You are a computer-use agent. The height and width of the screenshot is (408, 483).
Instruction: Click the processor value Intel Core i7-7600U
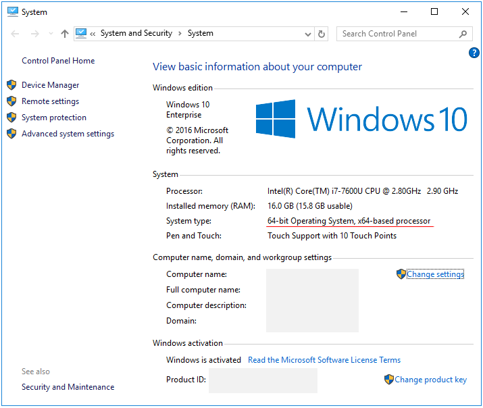[x=363, y=191]
